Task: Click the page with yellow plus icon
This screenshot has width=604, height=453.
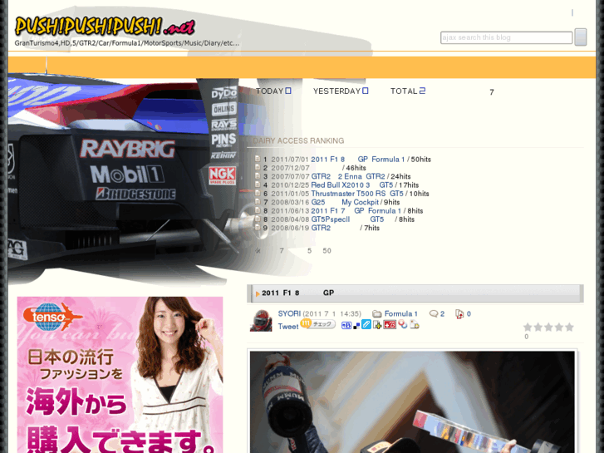Action: click(376, 325)
